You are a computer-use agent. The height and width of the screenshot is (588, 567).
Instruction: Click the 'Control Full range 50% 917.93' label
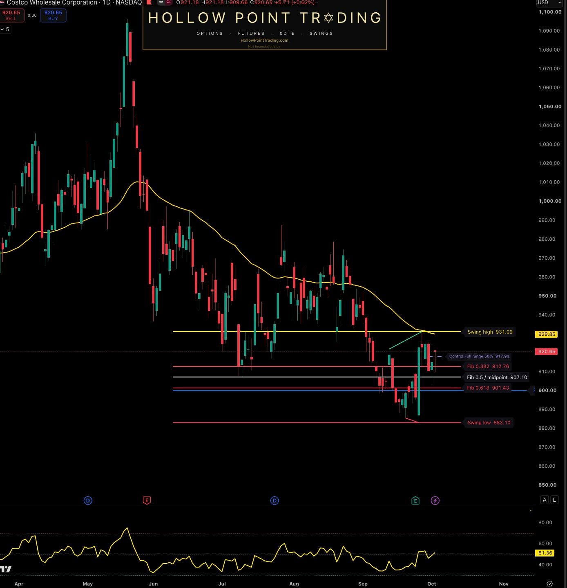coord(479,357)
